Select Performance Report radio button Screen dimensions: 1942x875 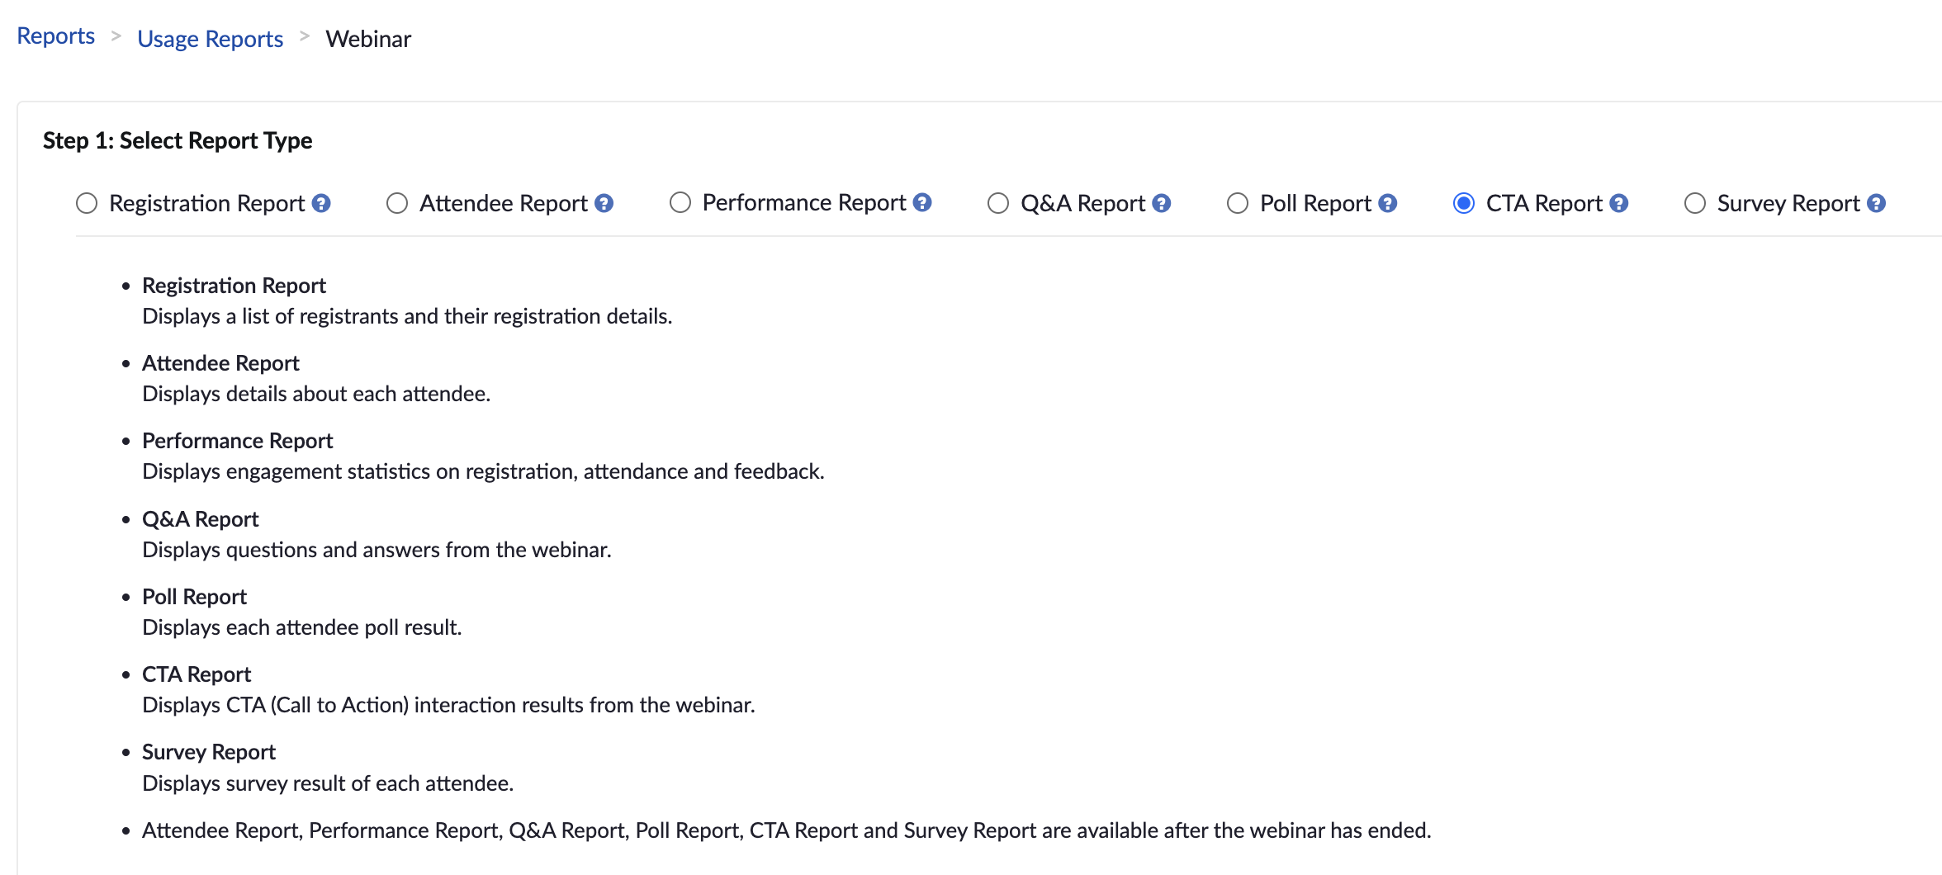680,202
